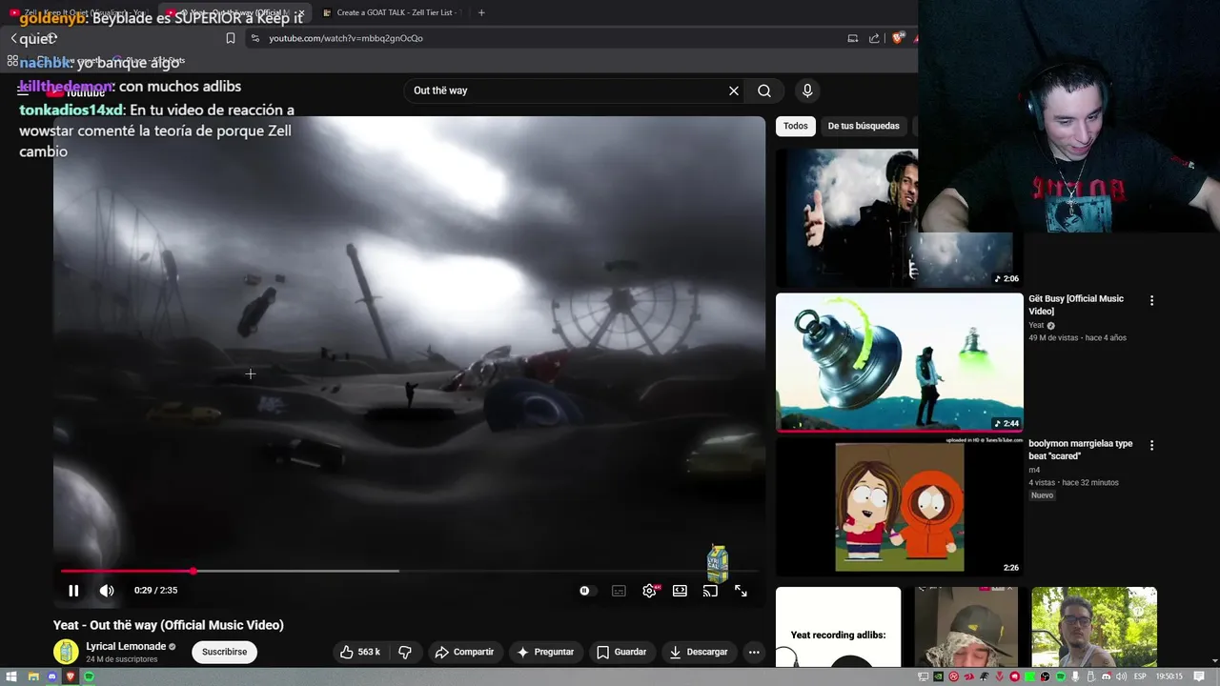Open the Gët Busy [Official Music Video] title
This screenshot has width=1220, height=686.
tap(1076, 305)
